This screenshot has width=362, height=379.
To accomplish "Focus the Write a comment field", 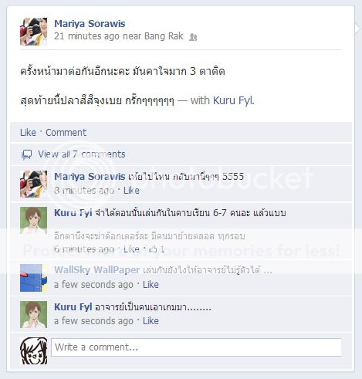I will coord(196,347).
